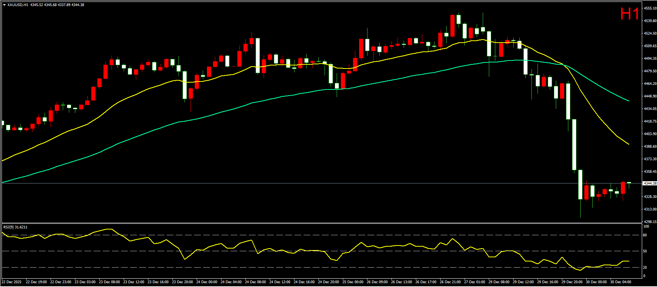The width and height of the screenshot is (657, 287).
Task: Click the 30 Dec 04:00 time label
Action: 620,282
